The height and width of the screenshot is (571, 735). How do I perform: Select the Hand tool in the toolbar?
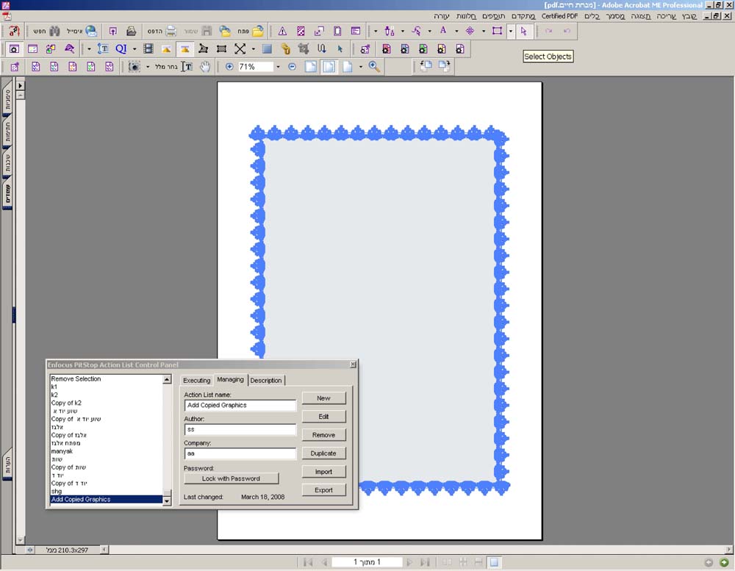(x=207, y=67)
